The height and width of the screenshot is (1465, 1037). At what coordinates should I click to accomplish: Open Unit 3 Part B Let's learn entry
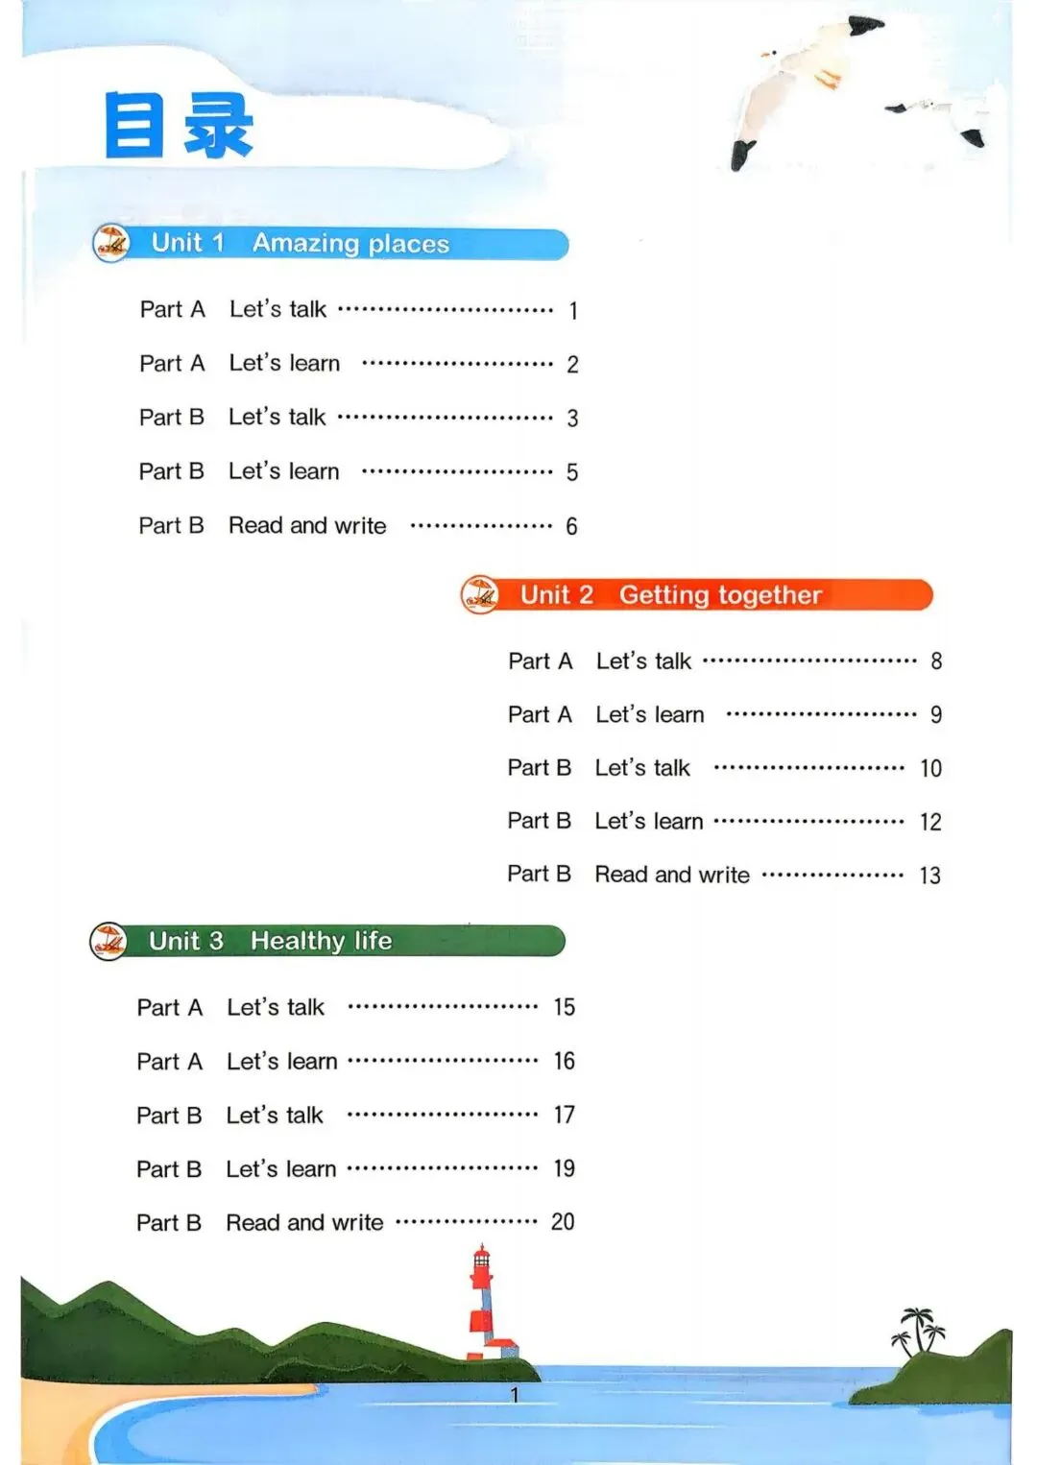[356, 1168]
